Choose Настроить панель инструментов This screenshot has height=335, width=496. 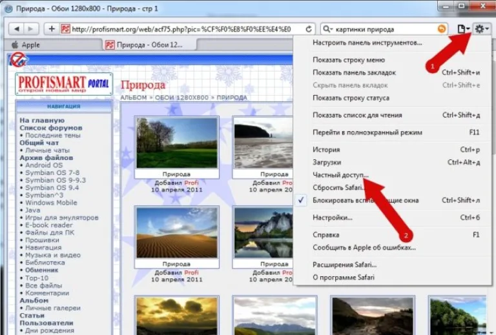[367, 43]
